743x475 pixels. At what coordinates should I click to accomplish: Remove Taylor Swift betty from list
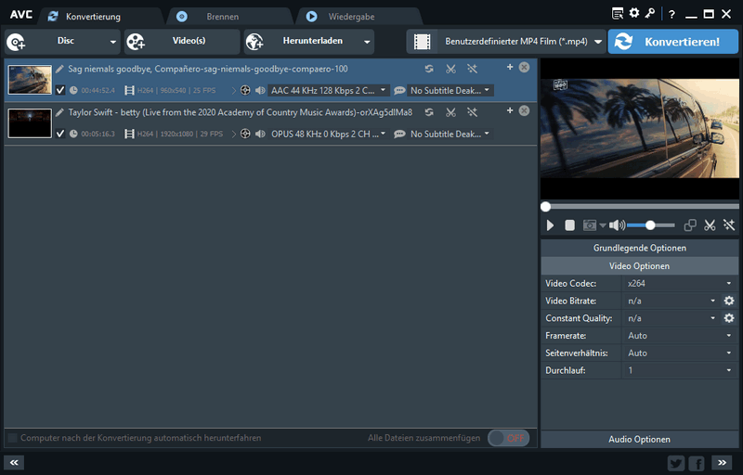524,110
